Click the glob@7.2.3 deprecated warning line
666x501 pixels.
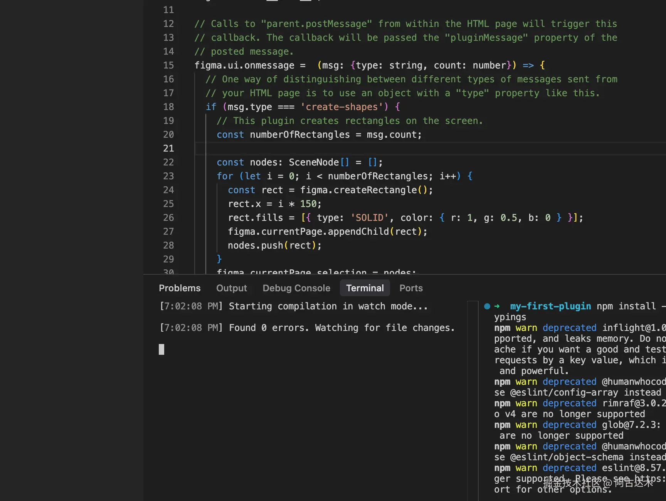(577, 425)
